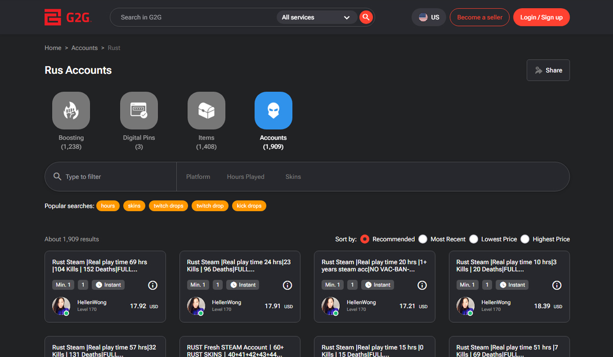Viewport: 613px width, 357px height.
Task: Open Accounts from the breadcrumb trail
Action: pyautogui.click(x=84, y=47)
